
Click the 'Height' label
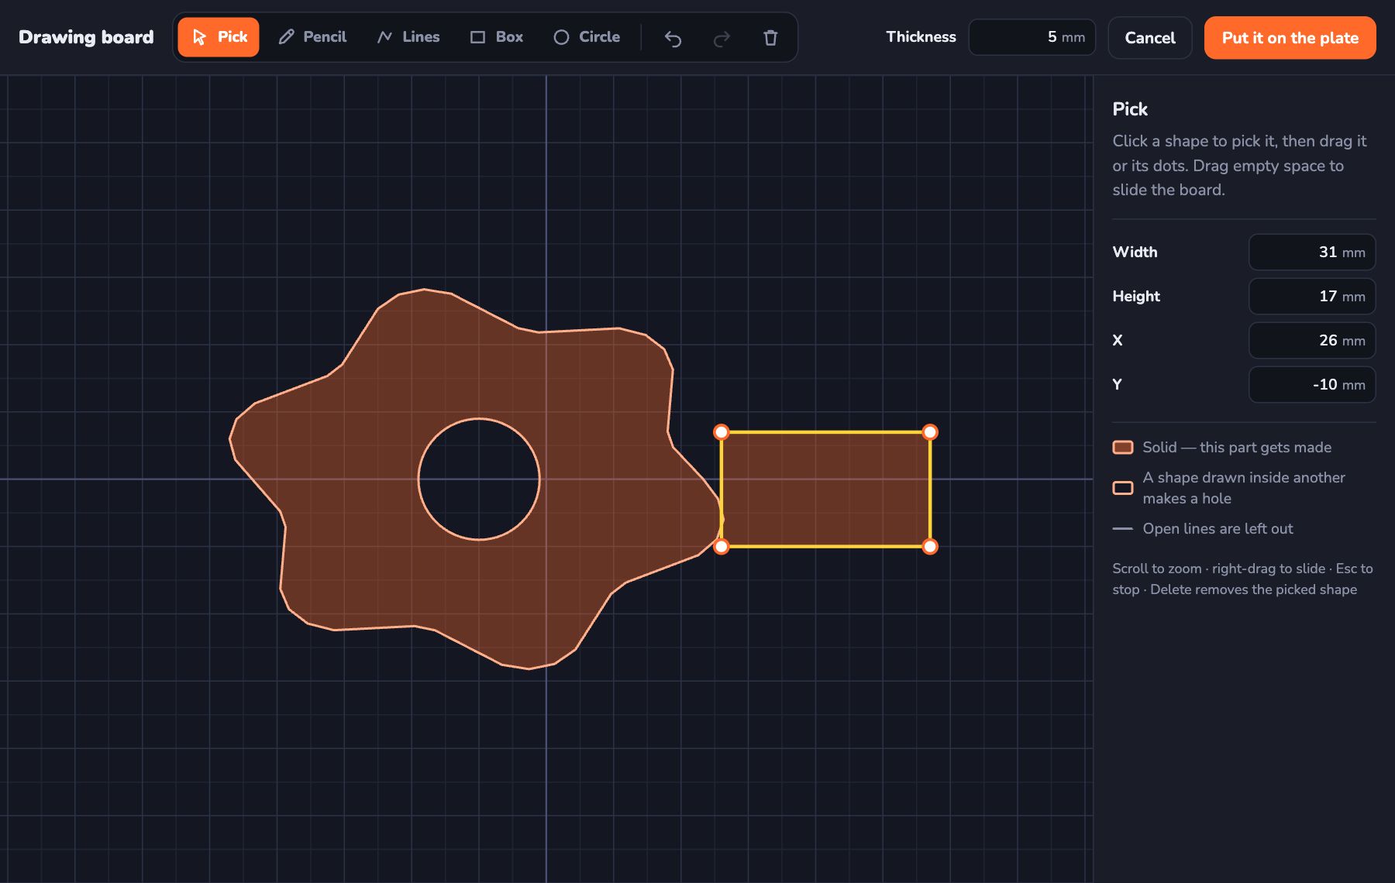(x=1136, y=297)
